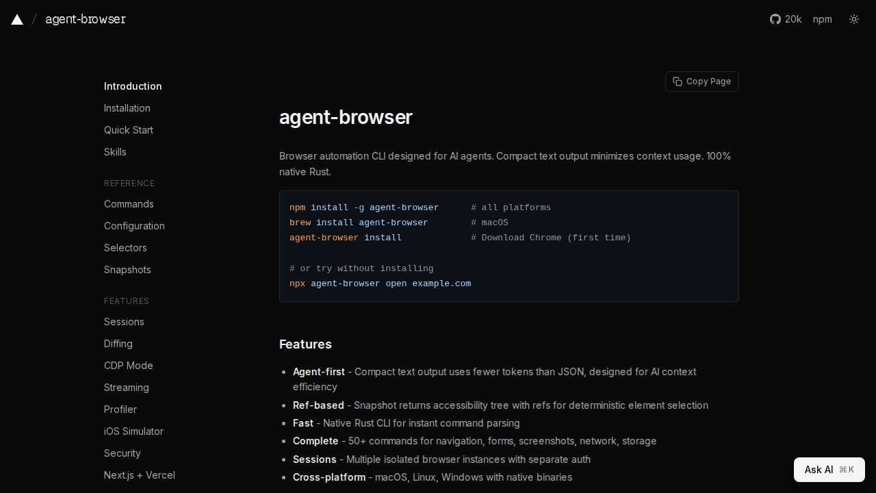
Task: Select Commands under Reference
Action: tap(129, 204)
